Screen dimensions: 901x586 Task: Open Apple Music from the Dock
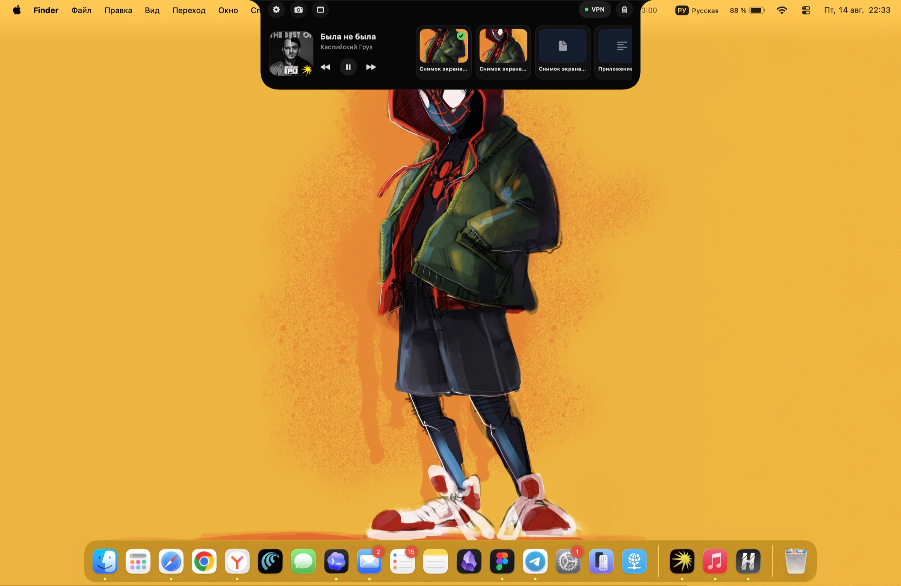pos(715,561)
